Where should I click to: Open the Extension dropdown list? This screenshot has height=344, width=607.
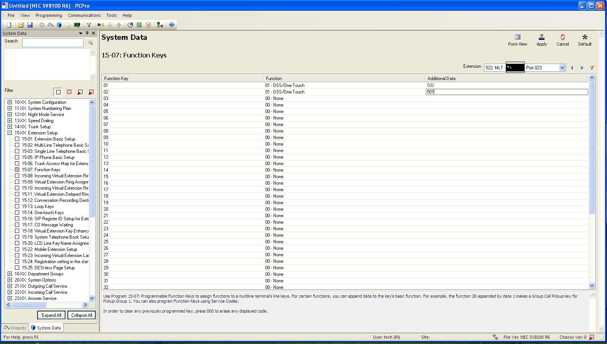[x=562, y=68]
